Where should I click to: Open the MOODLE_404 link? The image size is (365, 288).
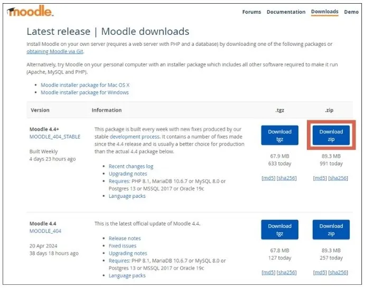(x=45, y=231)
